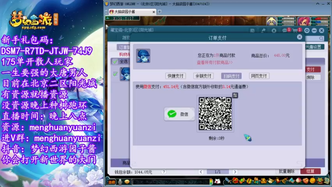Click the 钱包余额: 1044.05元 text

(x=133, y=172)
